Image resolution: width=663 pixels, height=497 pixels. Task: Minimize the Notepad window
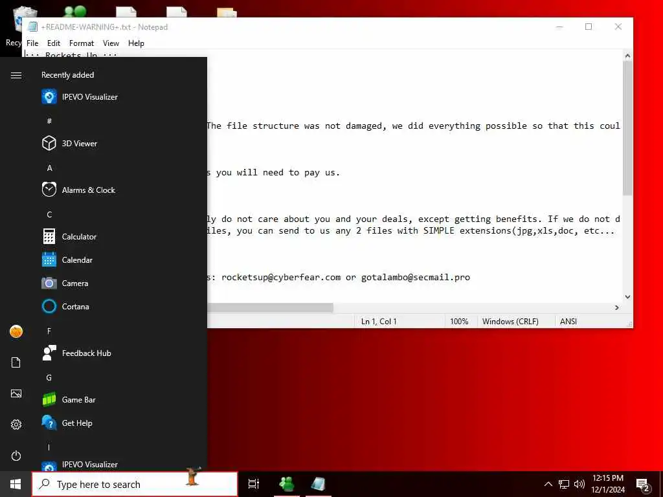(x=559, y=27)
